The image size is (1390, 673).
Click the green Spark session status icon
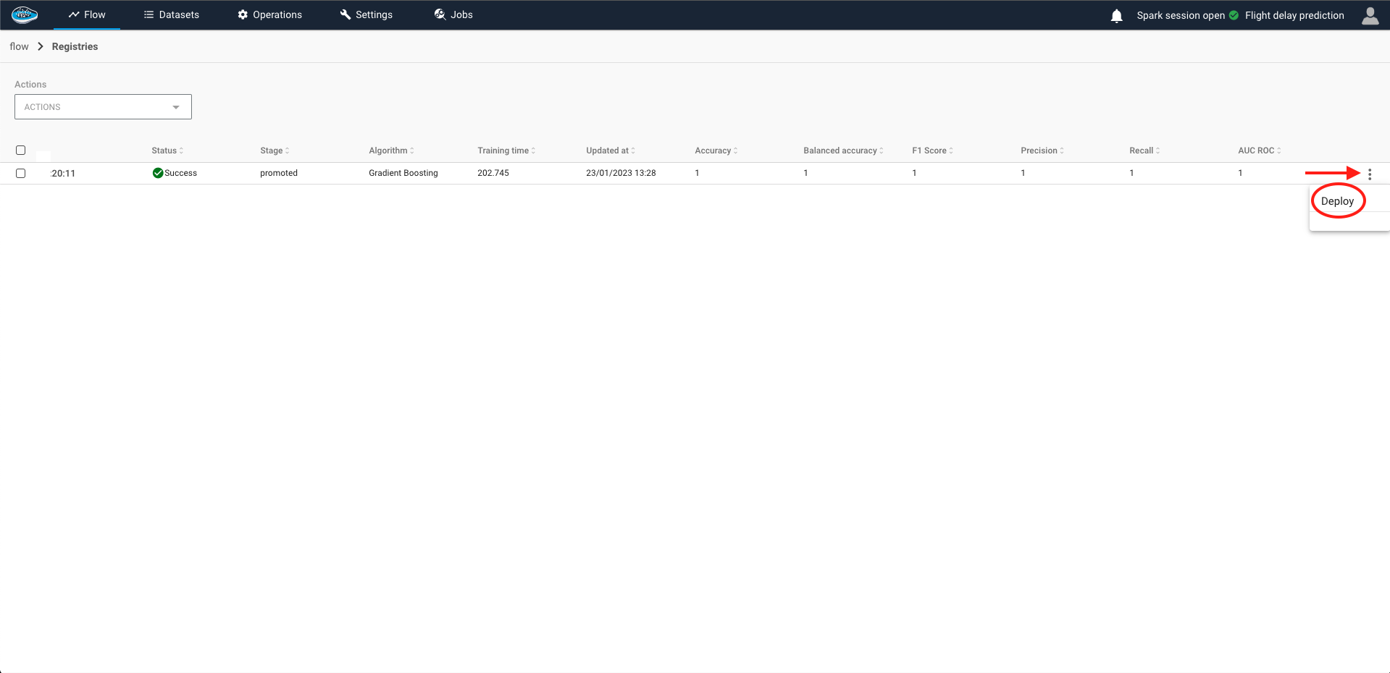click(1234, 15)
